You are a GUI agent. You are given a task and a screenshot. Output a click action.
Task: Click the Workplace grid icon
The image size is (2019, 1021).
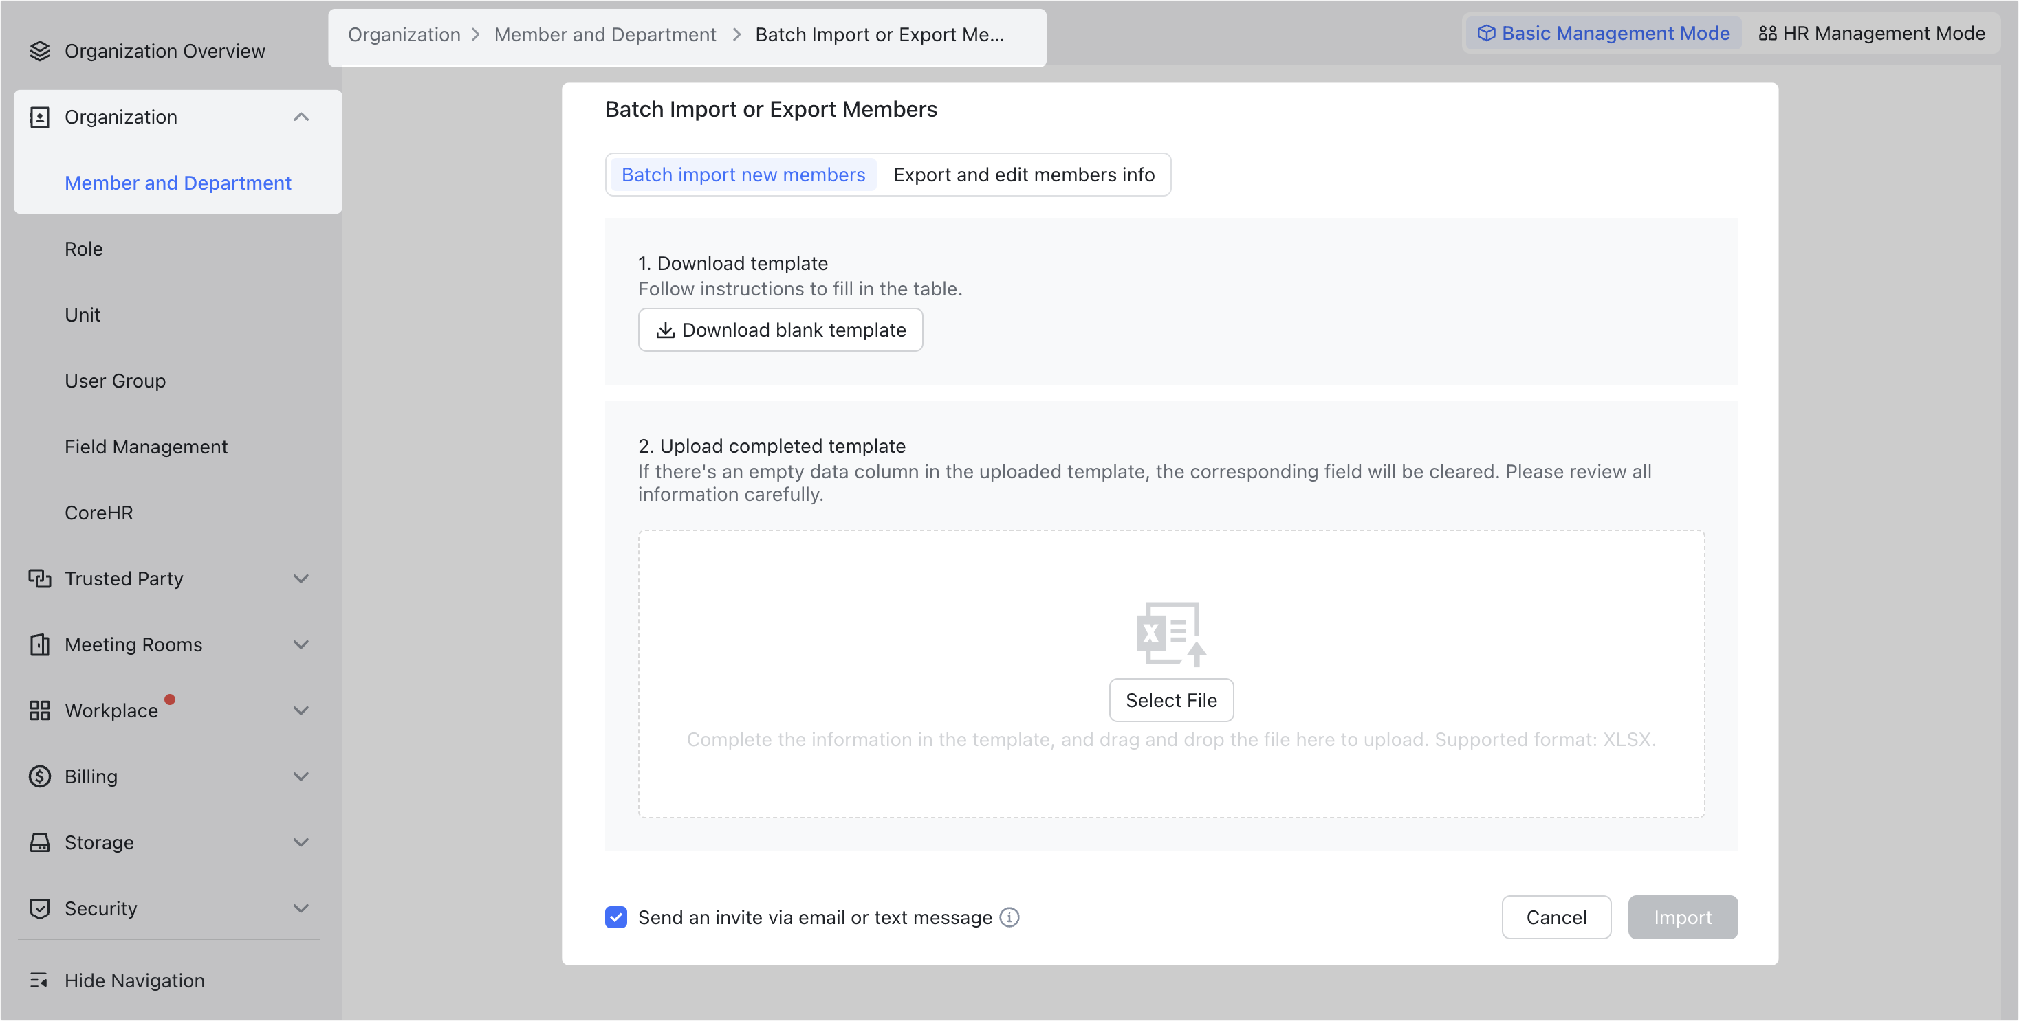pyautogui.click(x=41, y=710)
